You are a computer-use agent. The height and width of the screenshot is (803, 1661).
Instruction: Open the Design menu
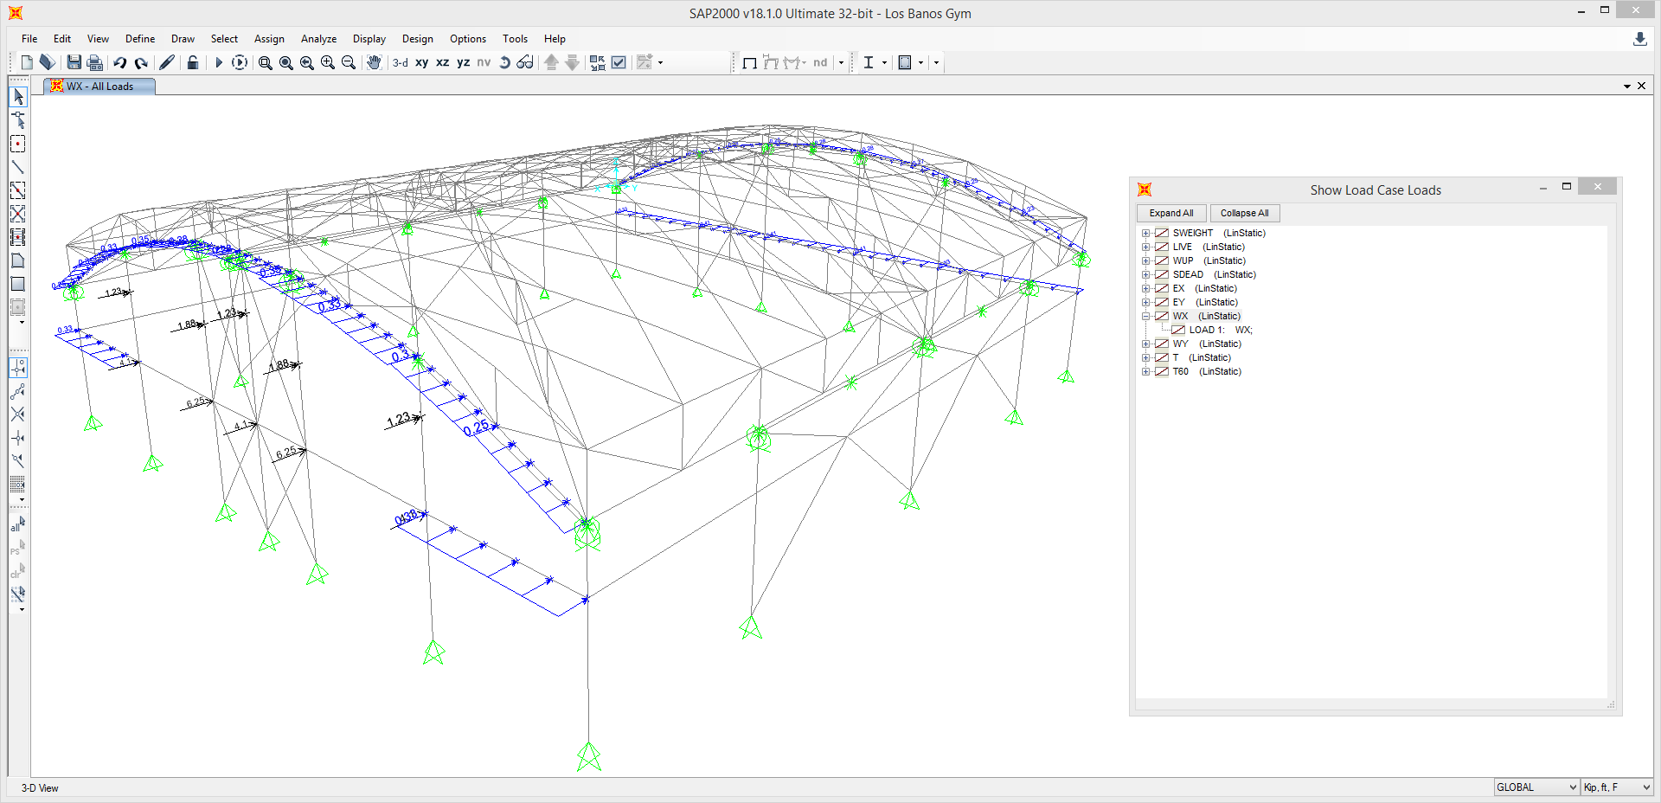(418, 39)
